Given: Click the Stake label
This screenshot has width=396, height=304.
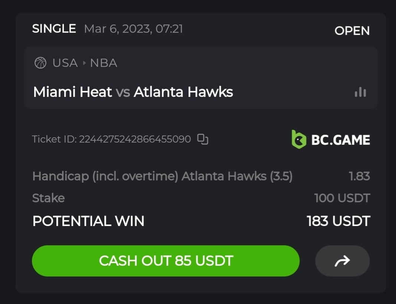Looking at the screenshot, I should click(48, 198).
